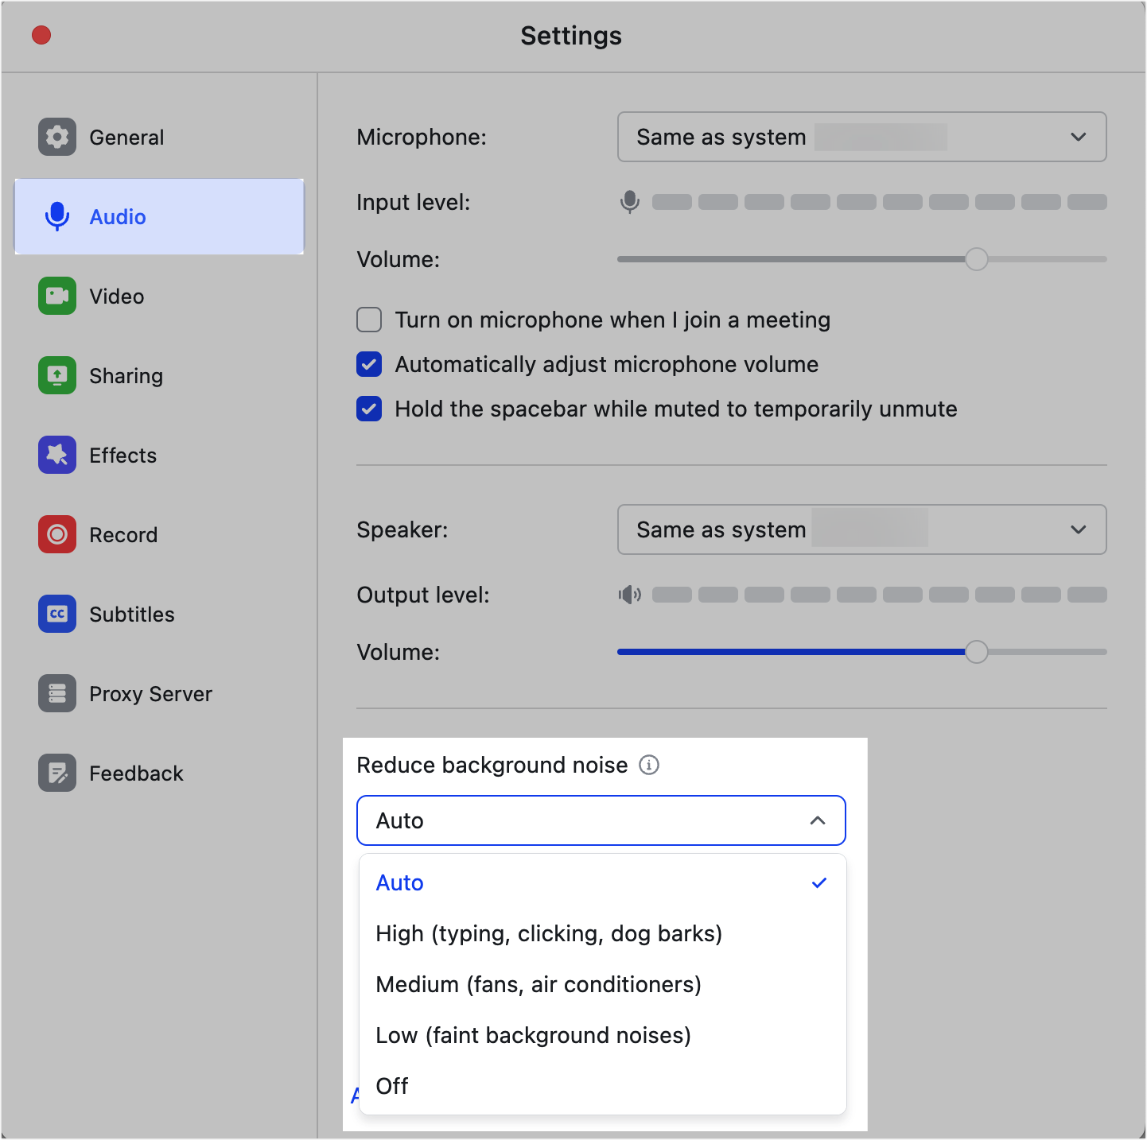Enable turn on microphone when joining
The width and height of the screenshot is (1147, 1140).
pyautogui.click(x=369, y=320)
